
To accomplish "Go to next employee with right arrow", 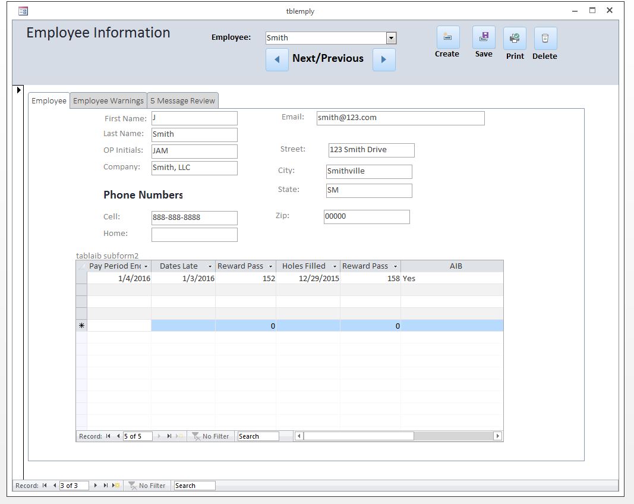I will [x=384, y=59].
